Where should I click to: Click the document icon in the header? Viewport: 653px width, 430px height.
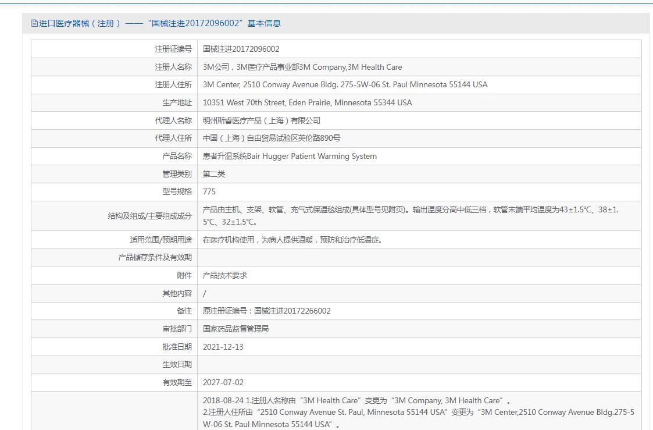[x=34, y=23]
